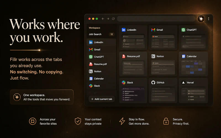Select Slack in the workspace sidebar
221x138 pixels.
click(x=101, y=86)
